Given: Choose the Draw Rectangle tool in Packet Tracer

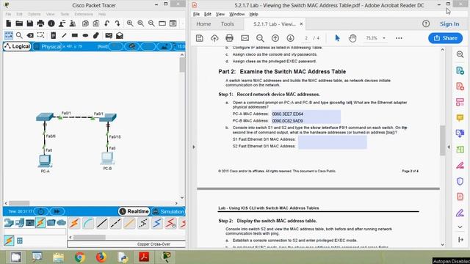Looking at the screenshot, I should point(75,36).
